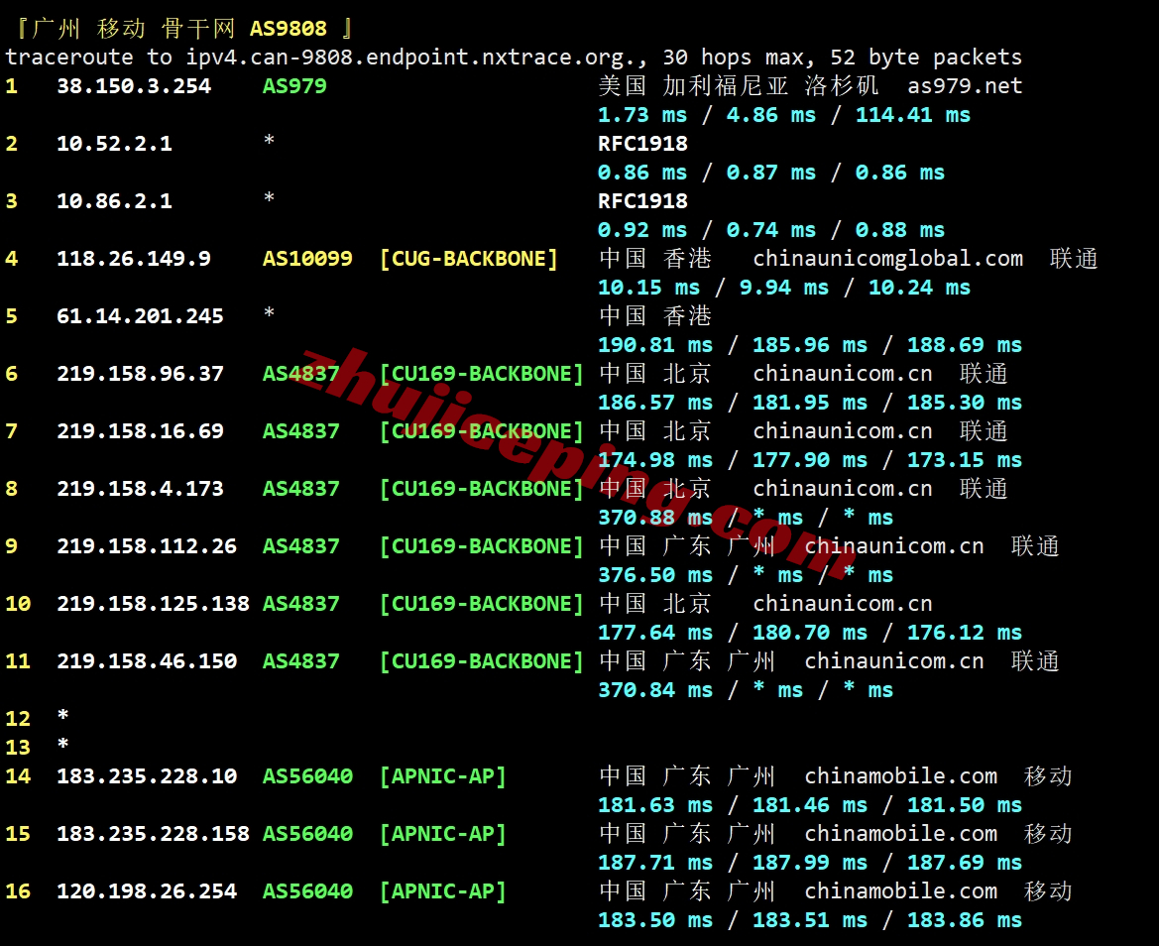Click hop 3 IP 10.86.2.1
This screenshot has height=946, width=1159.
115,201
